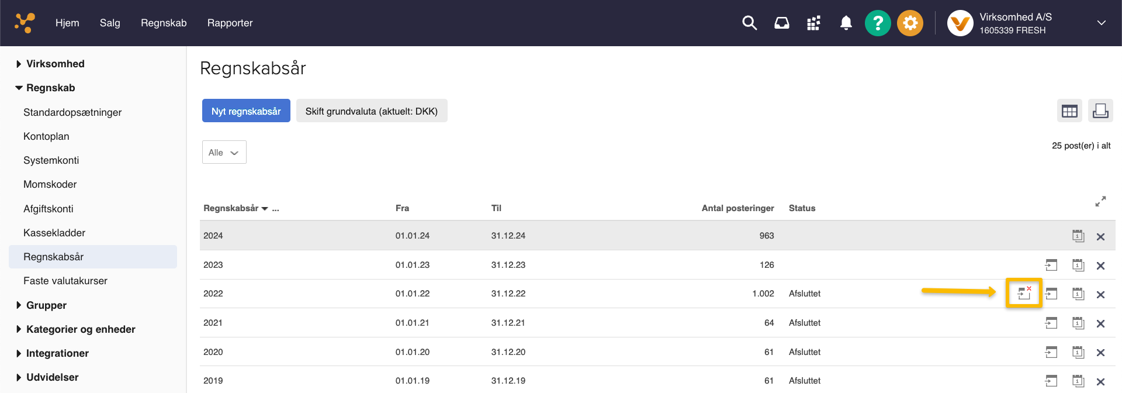Open the Virksomhed A/S account dropdown
The image size is (1122, 393).
[1101, 23]
